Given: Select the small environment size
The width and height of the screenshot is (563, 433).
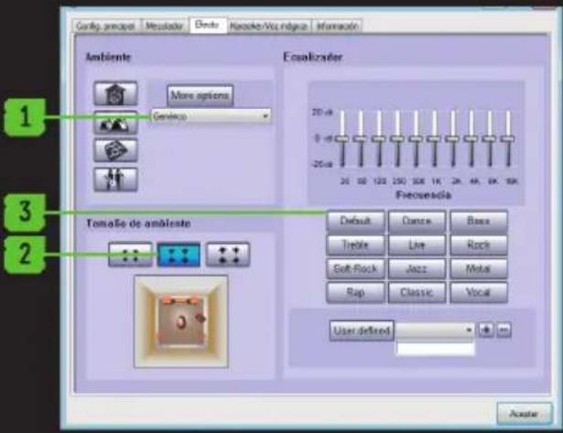Looking at the screenshot, I should click(x=130, y=255).
